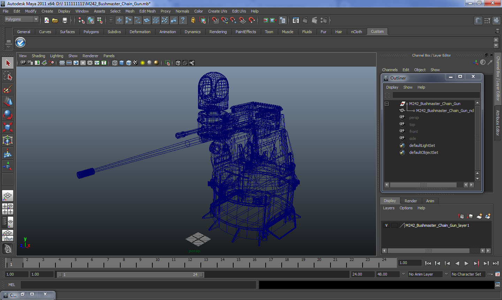The image size is (502, 300).
Task: Activate the Soft Modification tool
Action: click(x=8, y=153)
